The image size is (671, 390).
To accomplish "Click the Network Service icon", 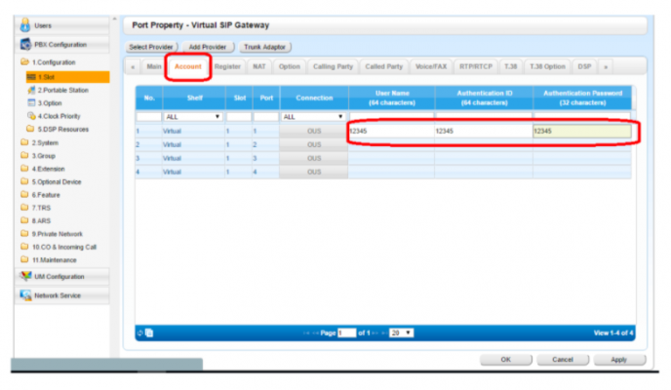I will coord(25,295).
